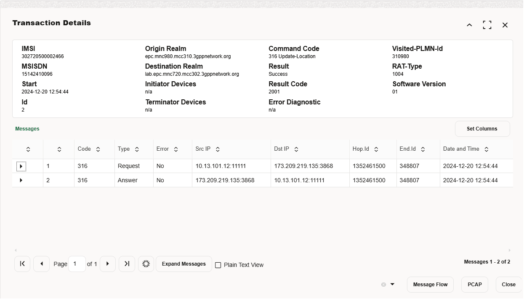
Task: Jump to the first page of messages
Action: tap(22, 264)
